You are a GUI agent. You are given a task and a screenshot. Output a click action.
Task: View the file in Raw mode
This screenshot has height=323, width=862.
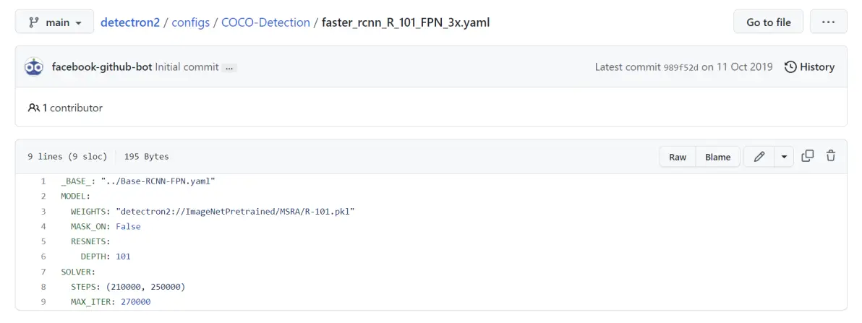coord(678,157)
